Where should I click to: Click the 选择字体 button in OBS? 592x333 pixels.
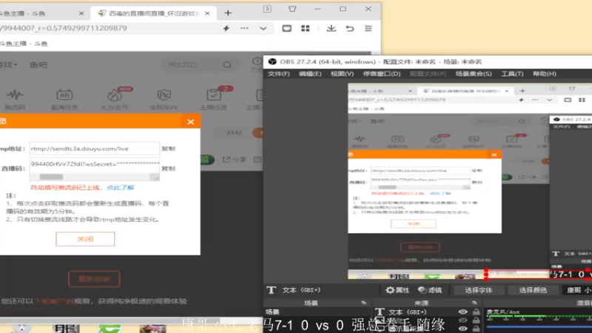click(x=478, y=290)
